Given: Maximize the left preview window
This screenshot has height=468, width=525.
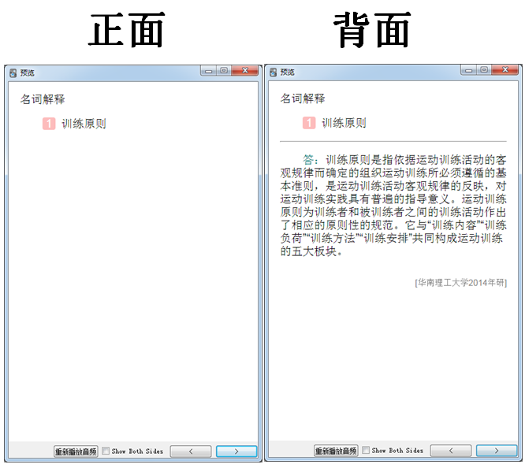Looking at the screenshot, I should click(x=224, y=71).
